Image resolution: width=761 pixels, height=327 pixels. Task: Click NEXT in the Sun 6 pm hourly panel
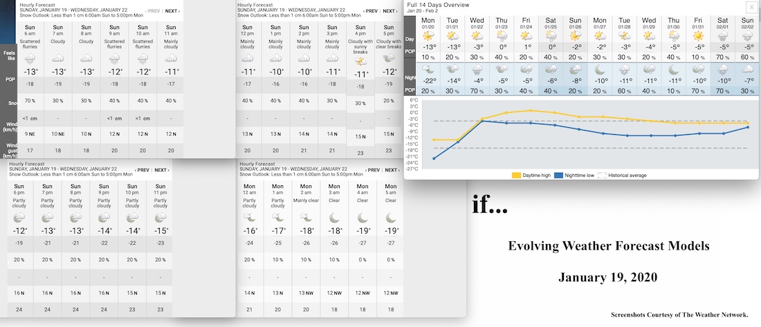tap(162, 170)
